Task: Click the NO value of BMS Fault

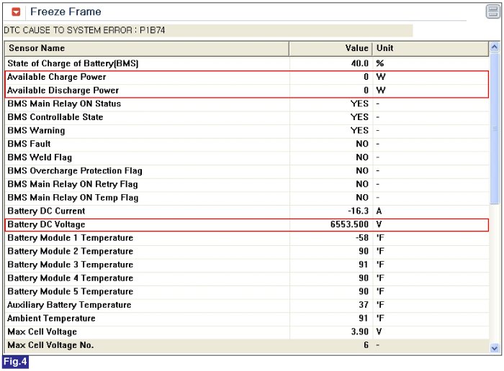Action: [x=362, y=144]
